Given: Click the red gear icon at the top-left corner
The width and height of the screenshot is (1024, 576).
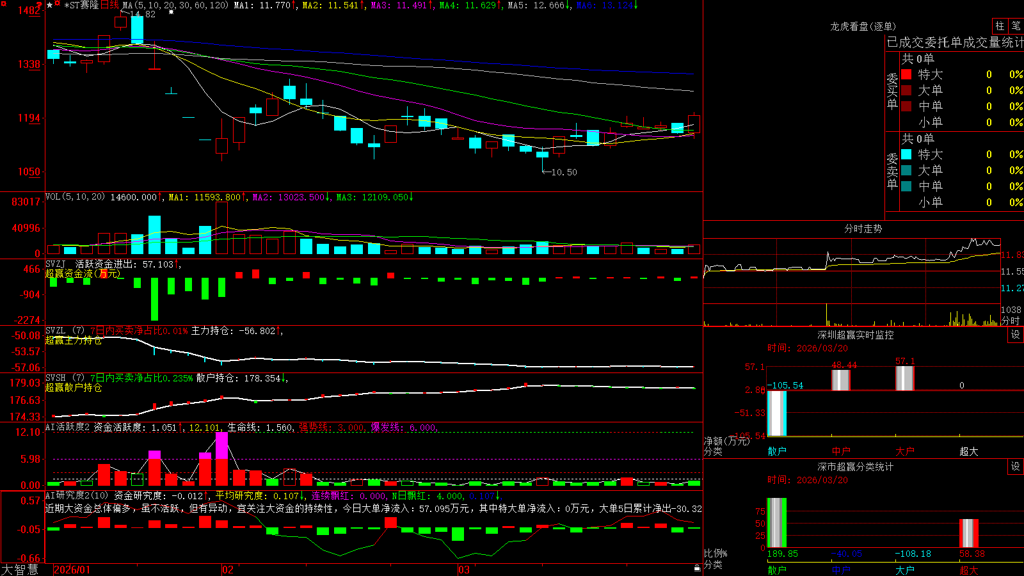Looking at the screenshot, I should pos(4,4).
